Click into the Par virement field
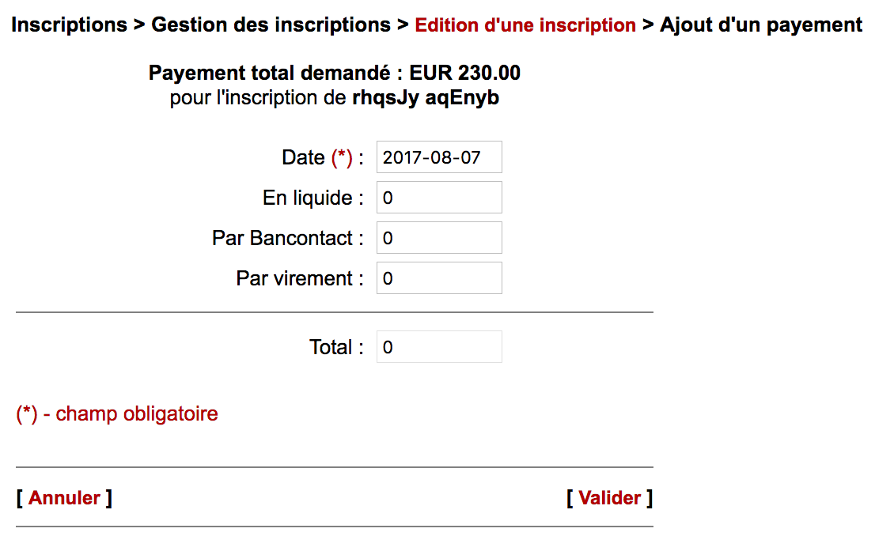 point(439,278)
